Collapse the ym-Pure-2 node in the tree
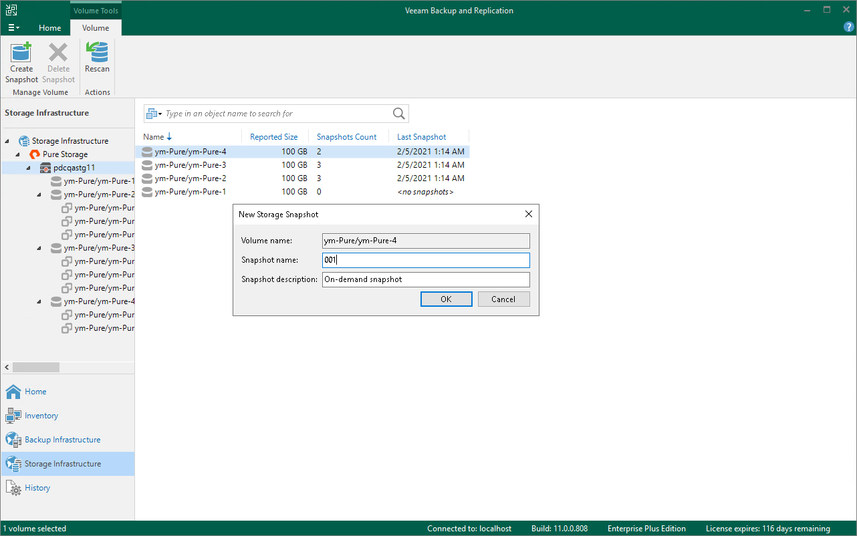Image resolution: width=857 pixels, height=536 pixels. click(39, 194)
